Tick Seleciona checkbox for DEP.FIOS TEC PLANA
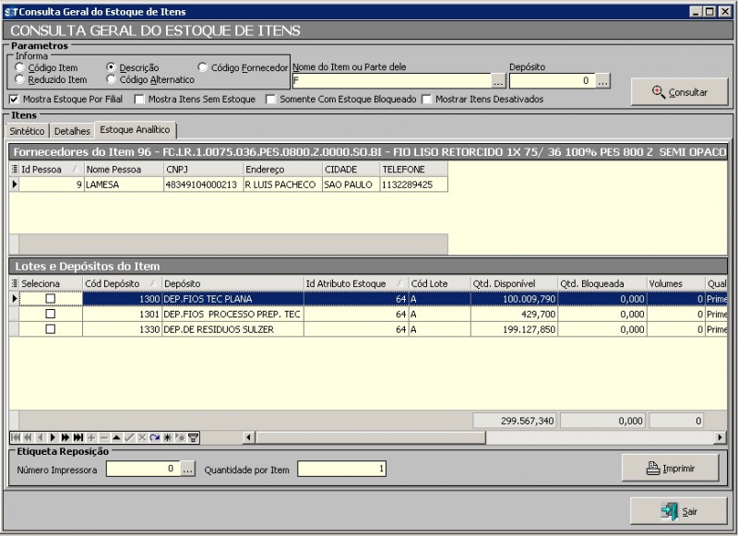This screenshot has height=536, width=738. [x=51, y=299]
